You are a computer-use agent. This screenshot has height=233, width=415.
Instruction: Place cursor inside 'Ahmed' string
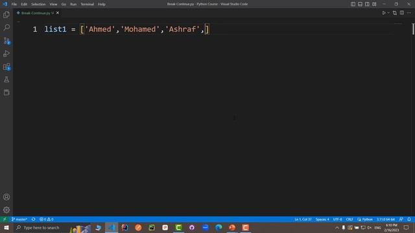coord(100,29)
